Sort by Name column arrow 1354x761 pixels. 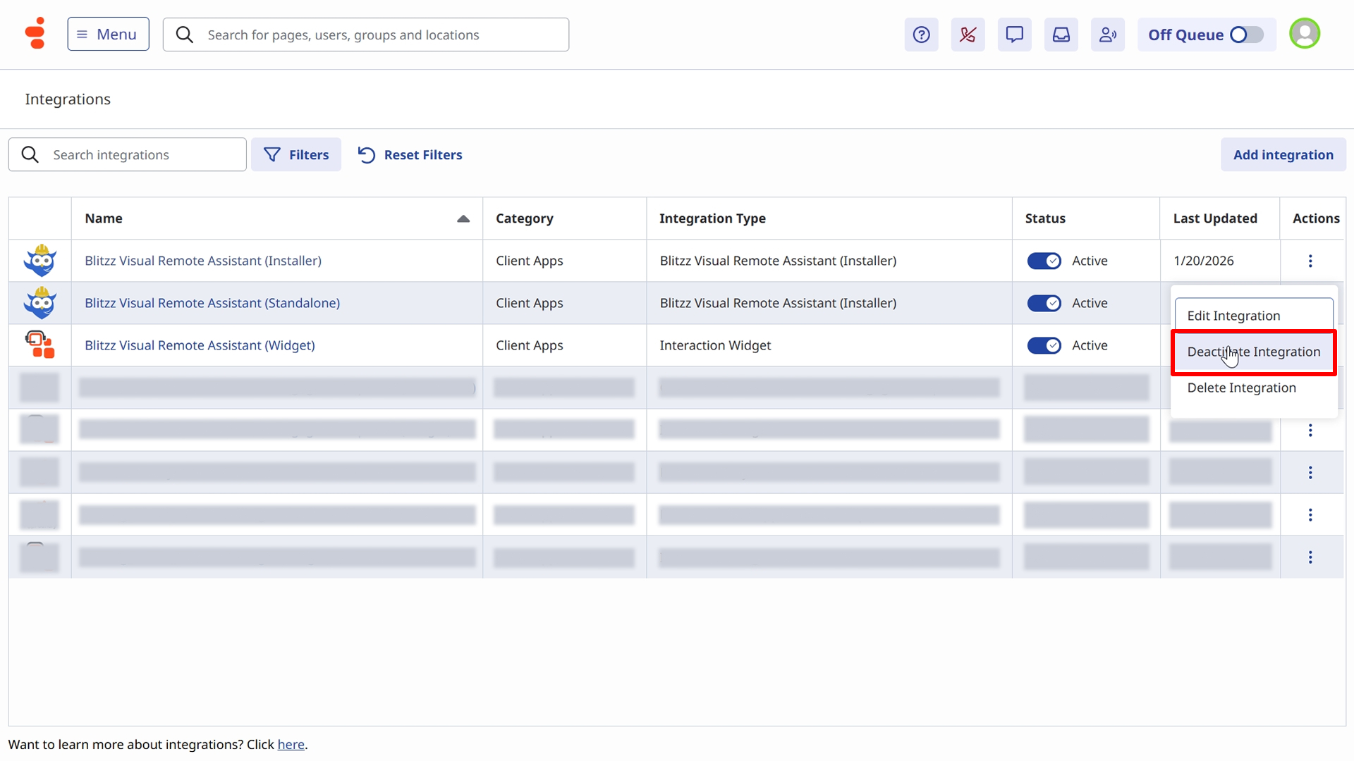[x=463, y=218]
